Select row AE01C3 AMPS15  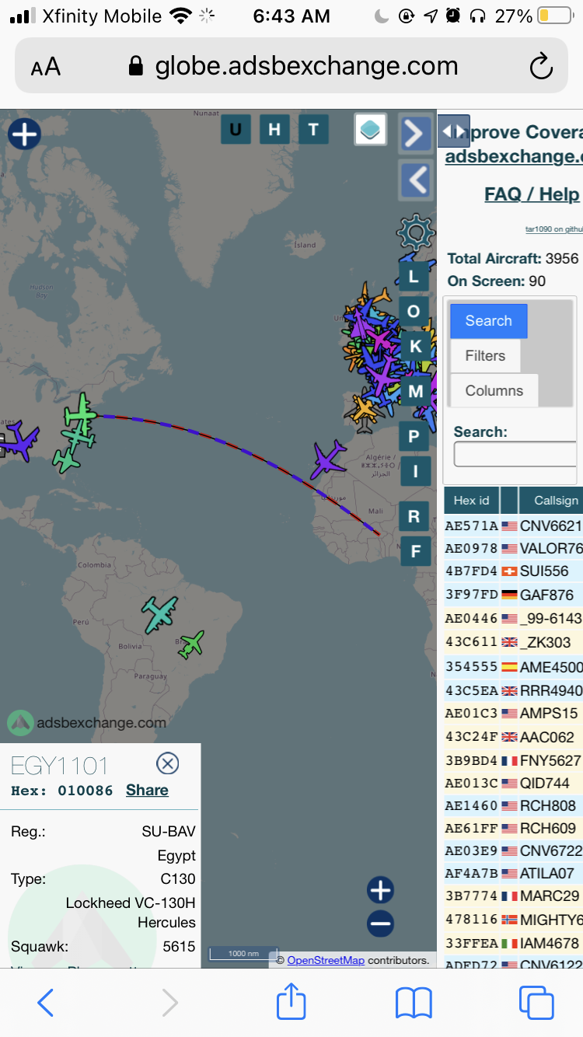pyautogui.click(x=513, y=713)
